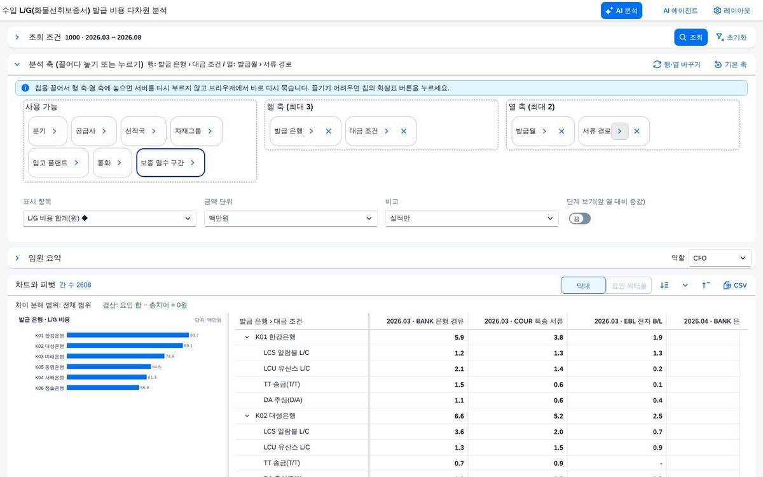Click the 칸 수 2608 link
Image resolution: width=763 pixels, height=477 pixels.
(75, 285)
